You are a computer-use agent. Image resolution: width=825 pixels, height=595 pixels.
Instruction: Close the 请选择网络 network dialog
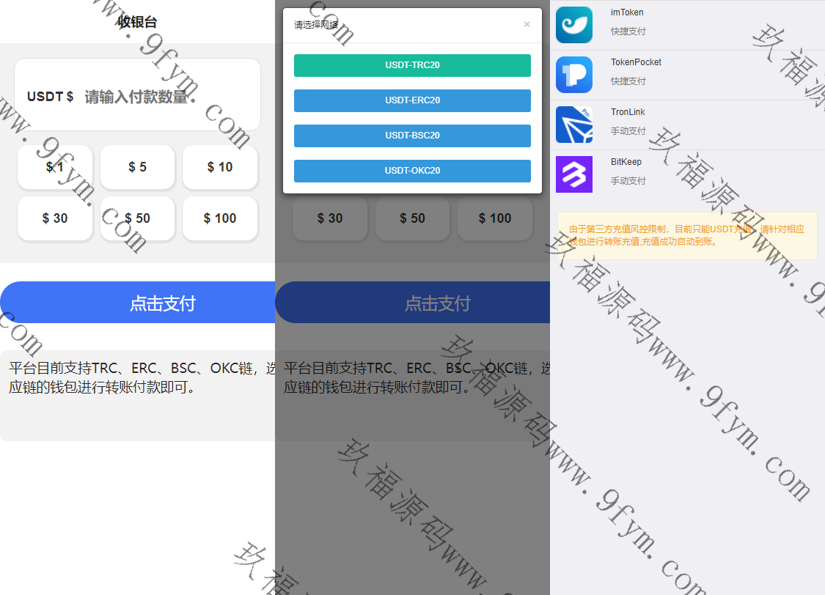point(527,24)
